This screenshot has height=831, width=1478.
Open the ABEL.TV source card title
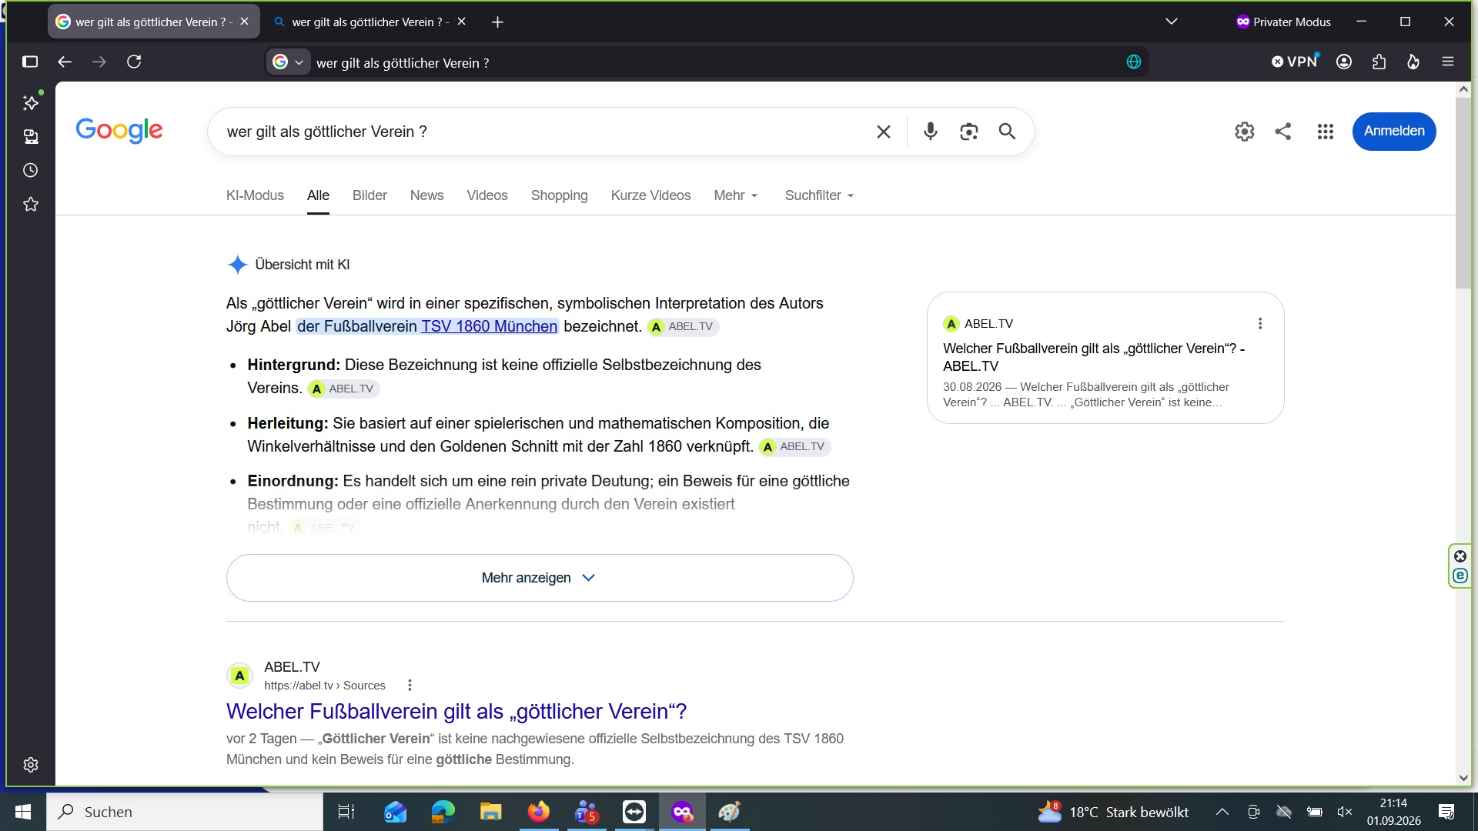[1094, 357]
